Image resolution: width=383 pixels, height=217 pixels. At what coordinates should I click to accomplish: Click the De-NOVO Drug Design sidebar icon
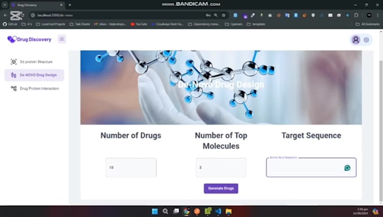[14, 75]
